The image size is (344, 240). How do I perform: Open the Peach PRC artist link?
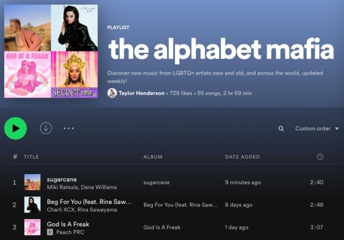(x=70, y=232)
